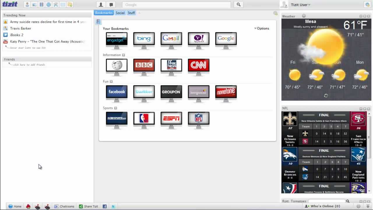This screenshot has width=373, height=210.
Task: Click the Tizit User avatar picture
Action: pos(284,4)
